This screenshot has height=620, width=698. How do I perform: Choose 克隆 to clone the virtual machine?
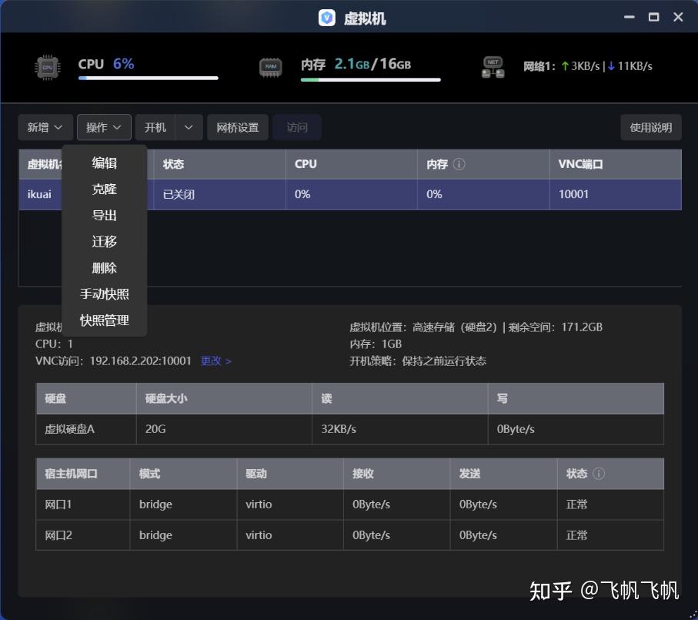click(104, 189)
